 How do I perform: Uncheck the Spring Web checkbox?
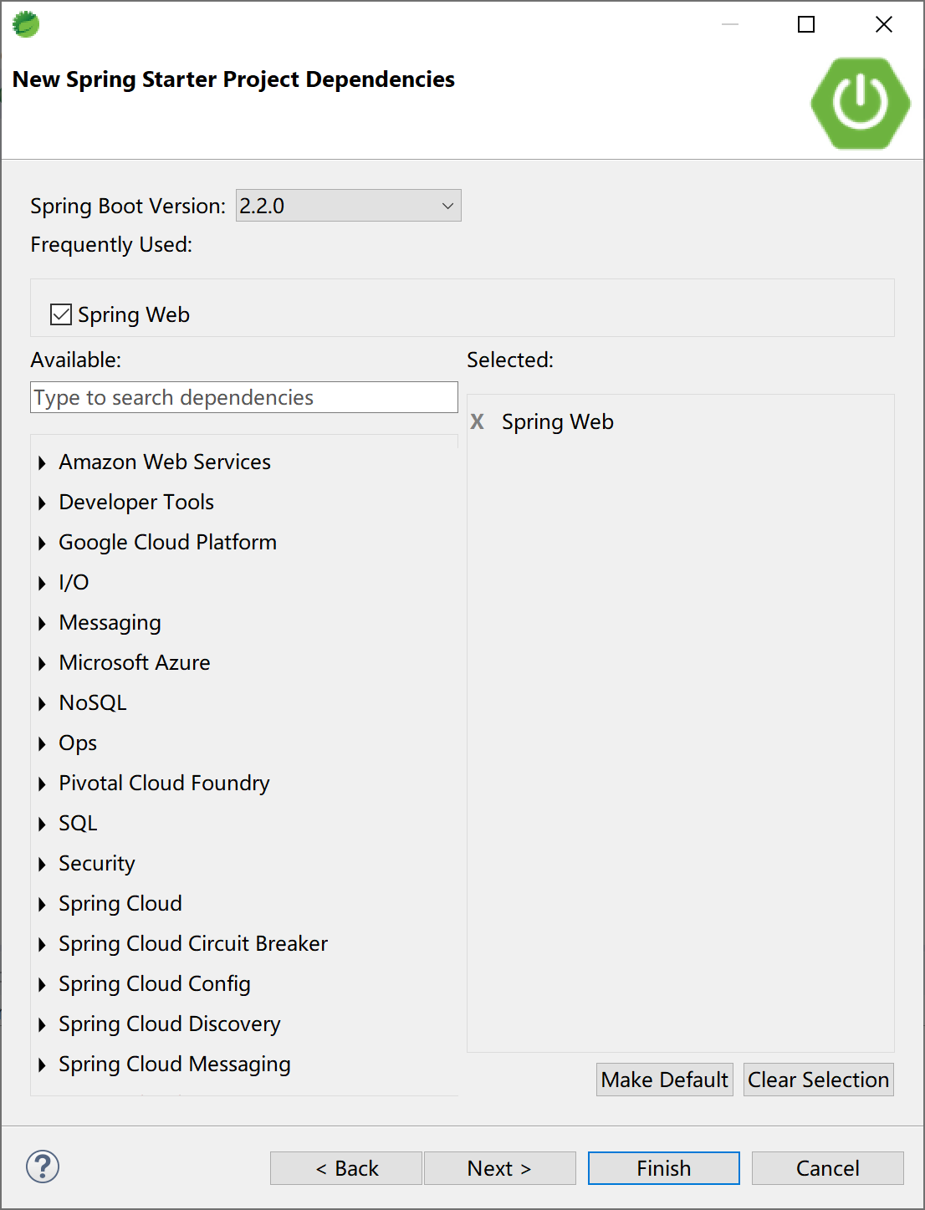pyautogui.click(x=61, y=314)
